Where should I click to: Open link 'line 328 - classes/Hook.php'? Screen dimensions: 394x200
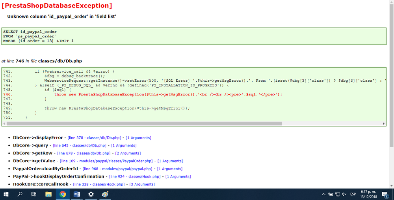tap(99, 184)
